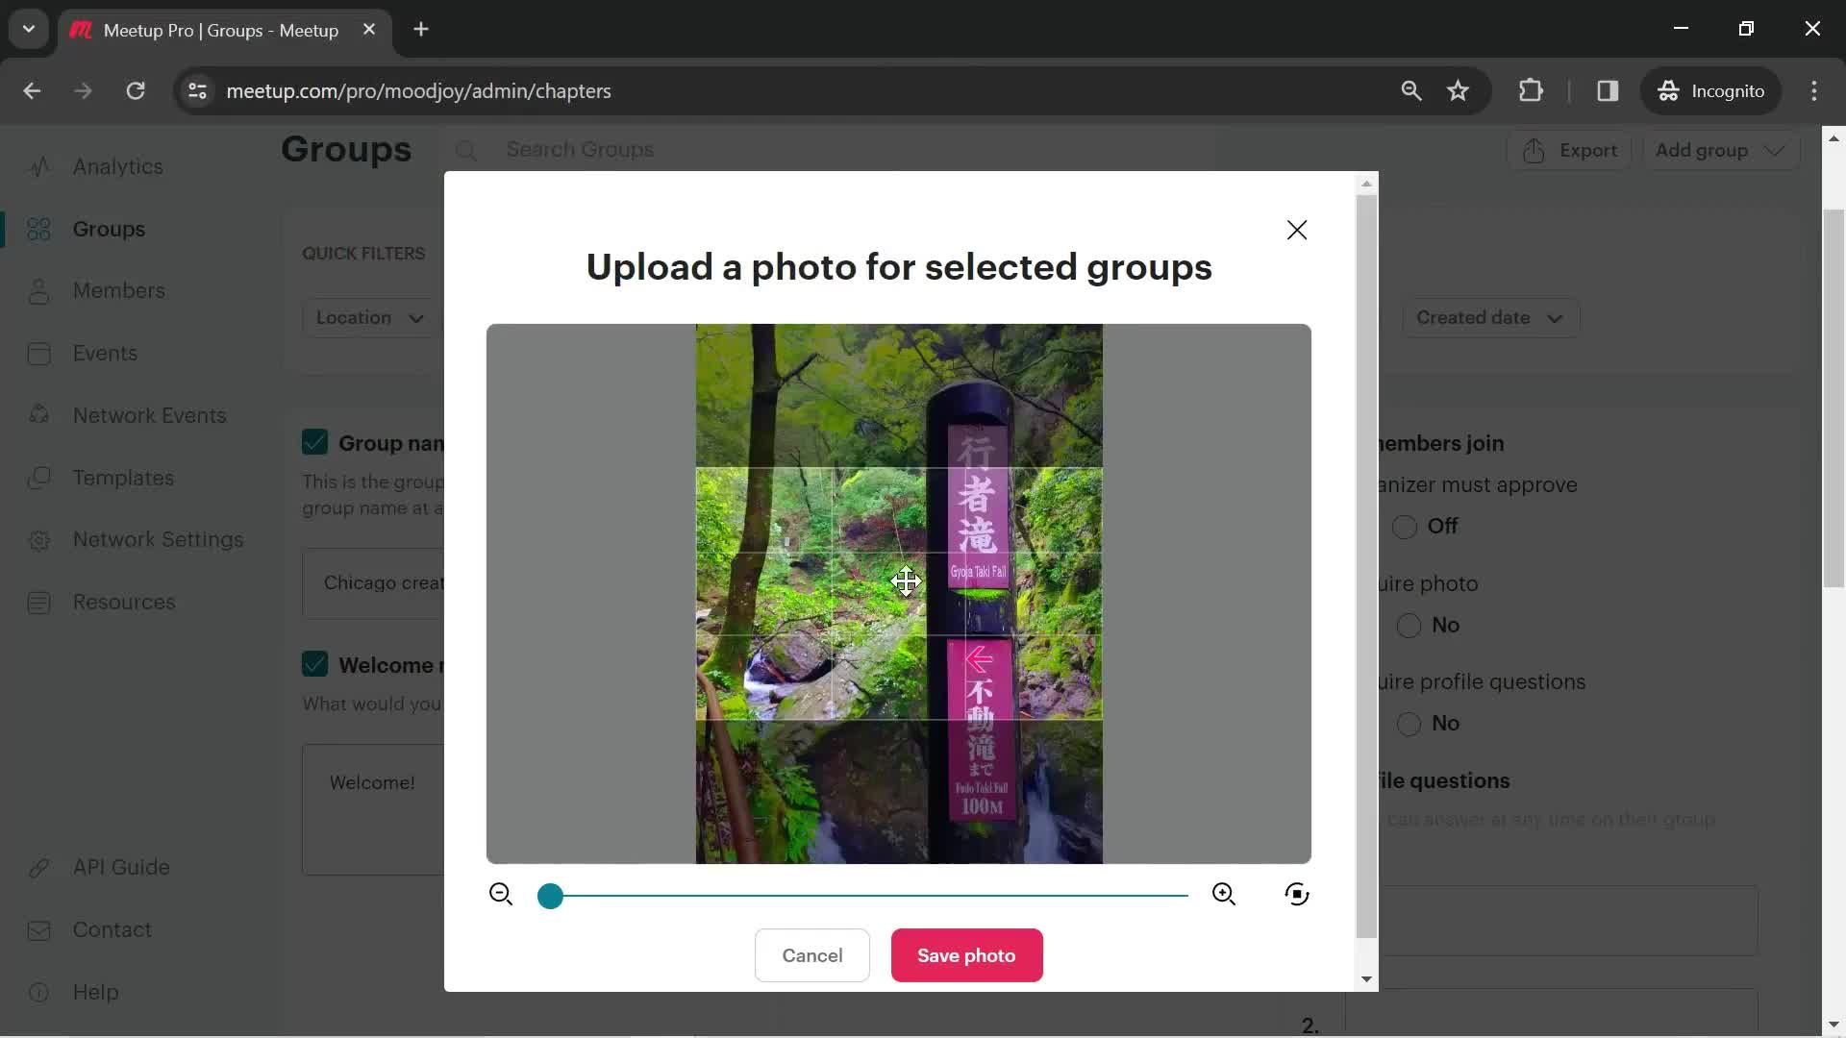Click the Save photo button
Image resolution: width=1846 pixels, height=1038 pixels.
click(x=966, y=955)
